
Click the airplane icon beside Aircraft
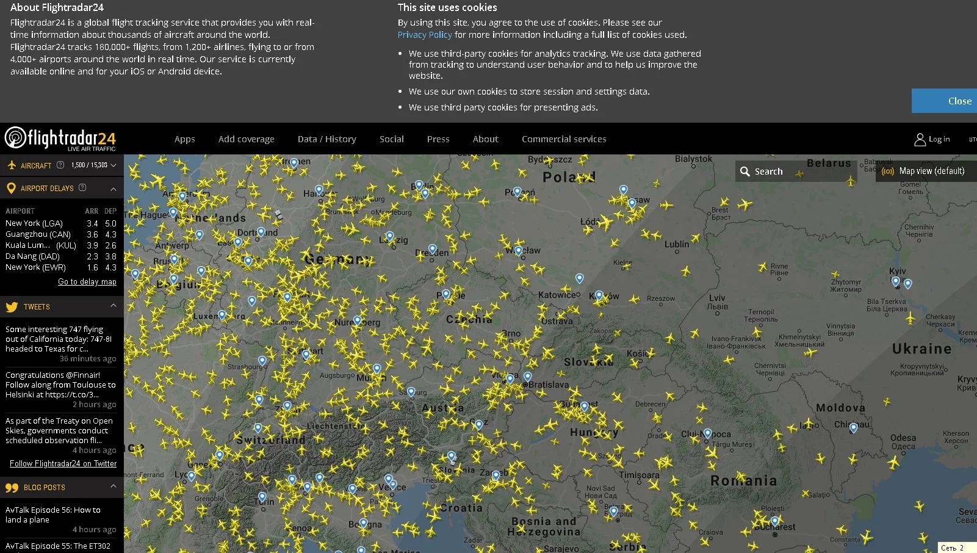11,165
